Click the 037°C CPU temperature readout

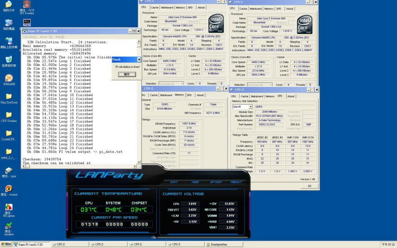pyautogui.click(x=89, y=210)
